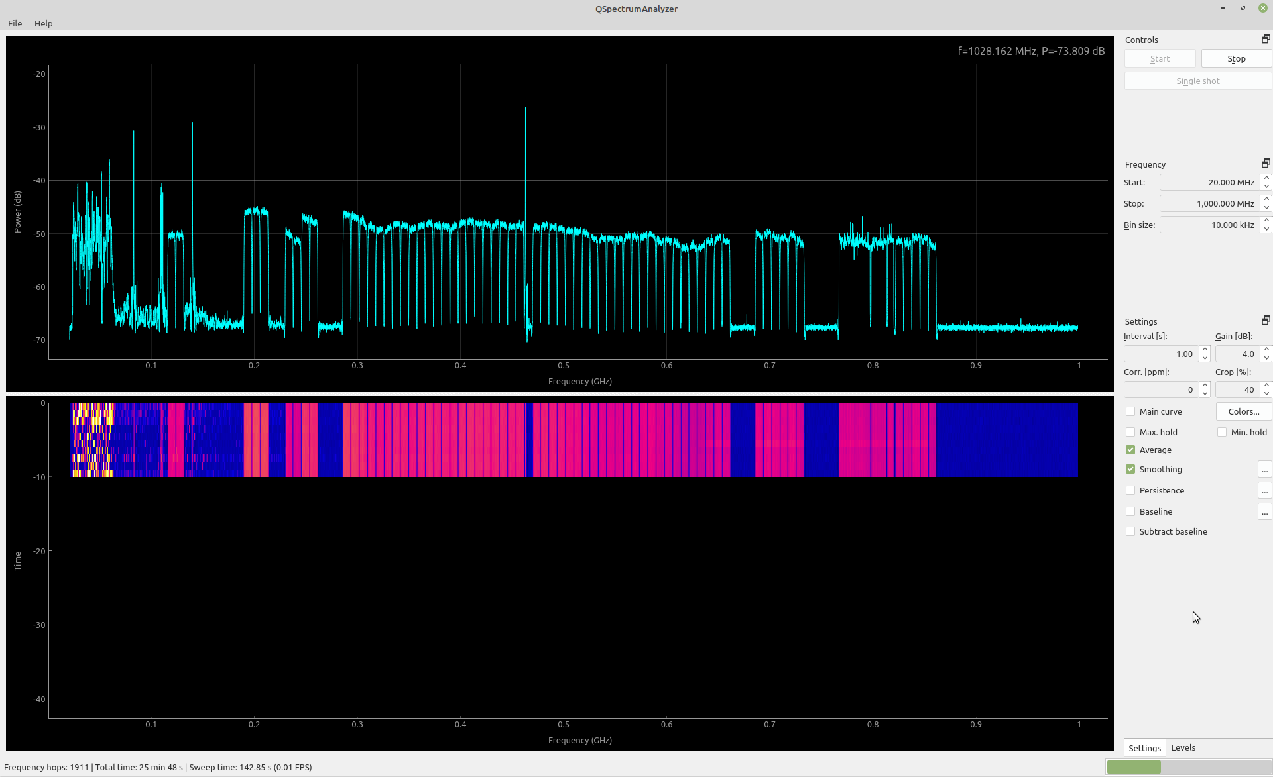Image resolution: width=1273 pixels, height=777 pixels.
Task: Float the Controls dock panel
Action: pyautogui.click(x=1265, y=39)
